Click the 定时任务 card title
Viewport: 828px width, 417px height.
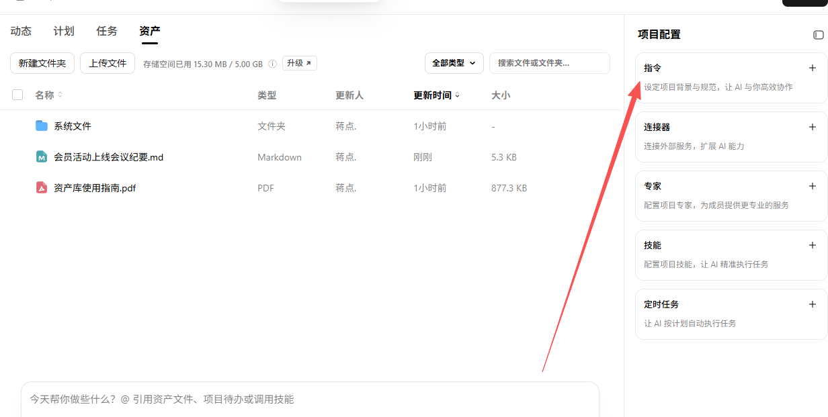[x=661, y=304]
